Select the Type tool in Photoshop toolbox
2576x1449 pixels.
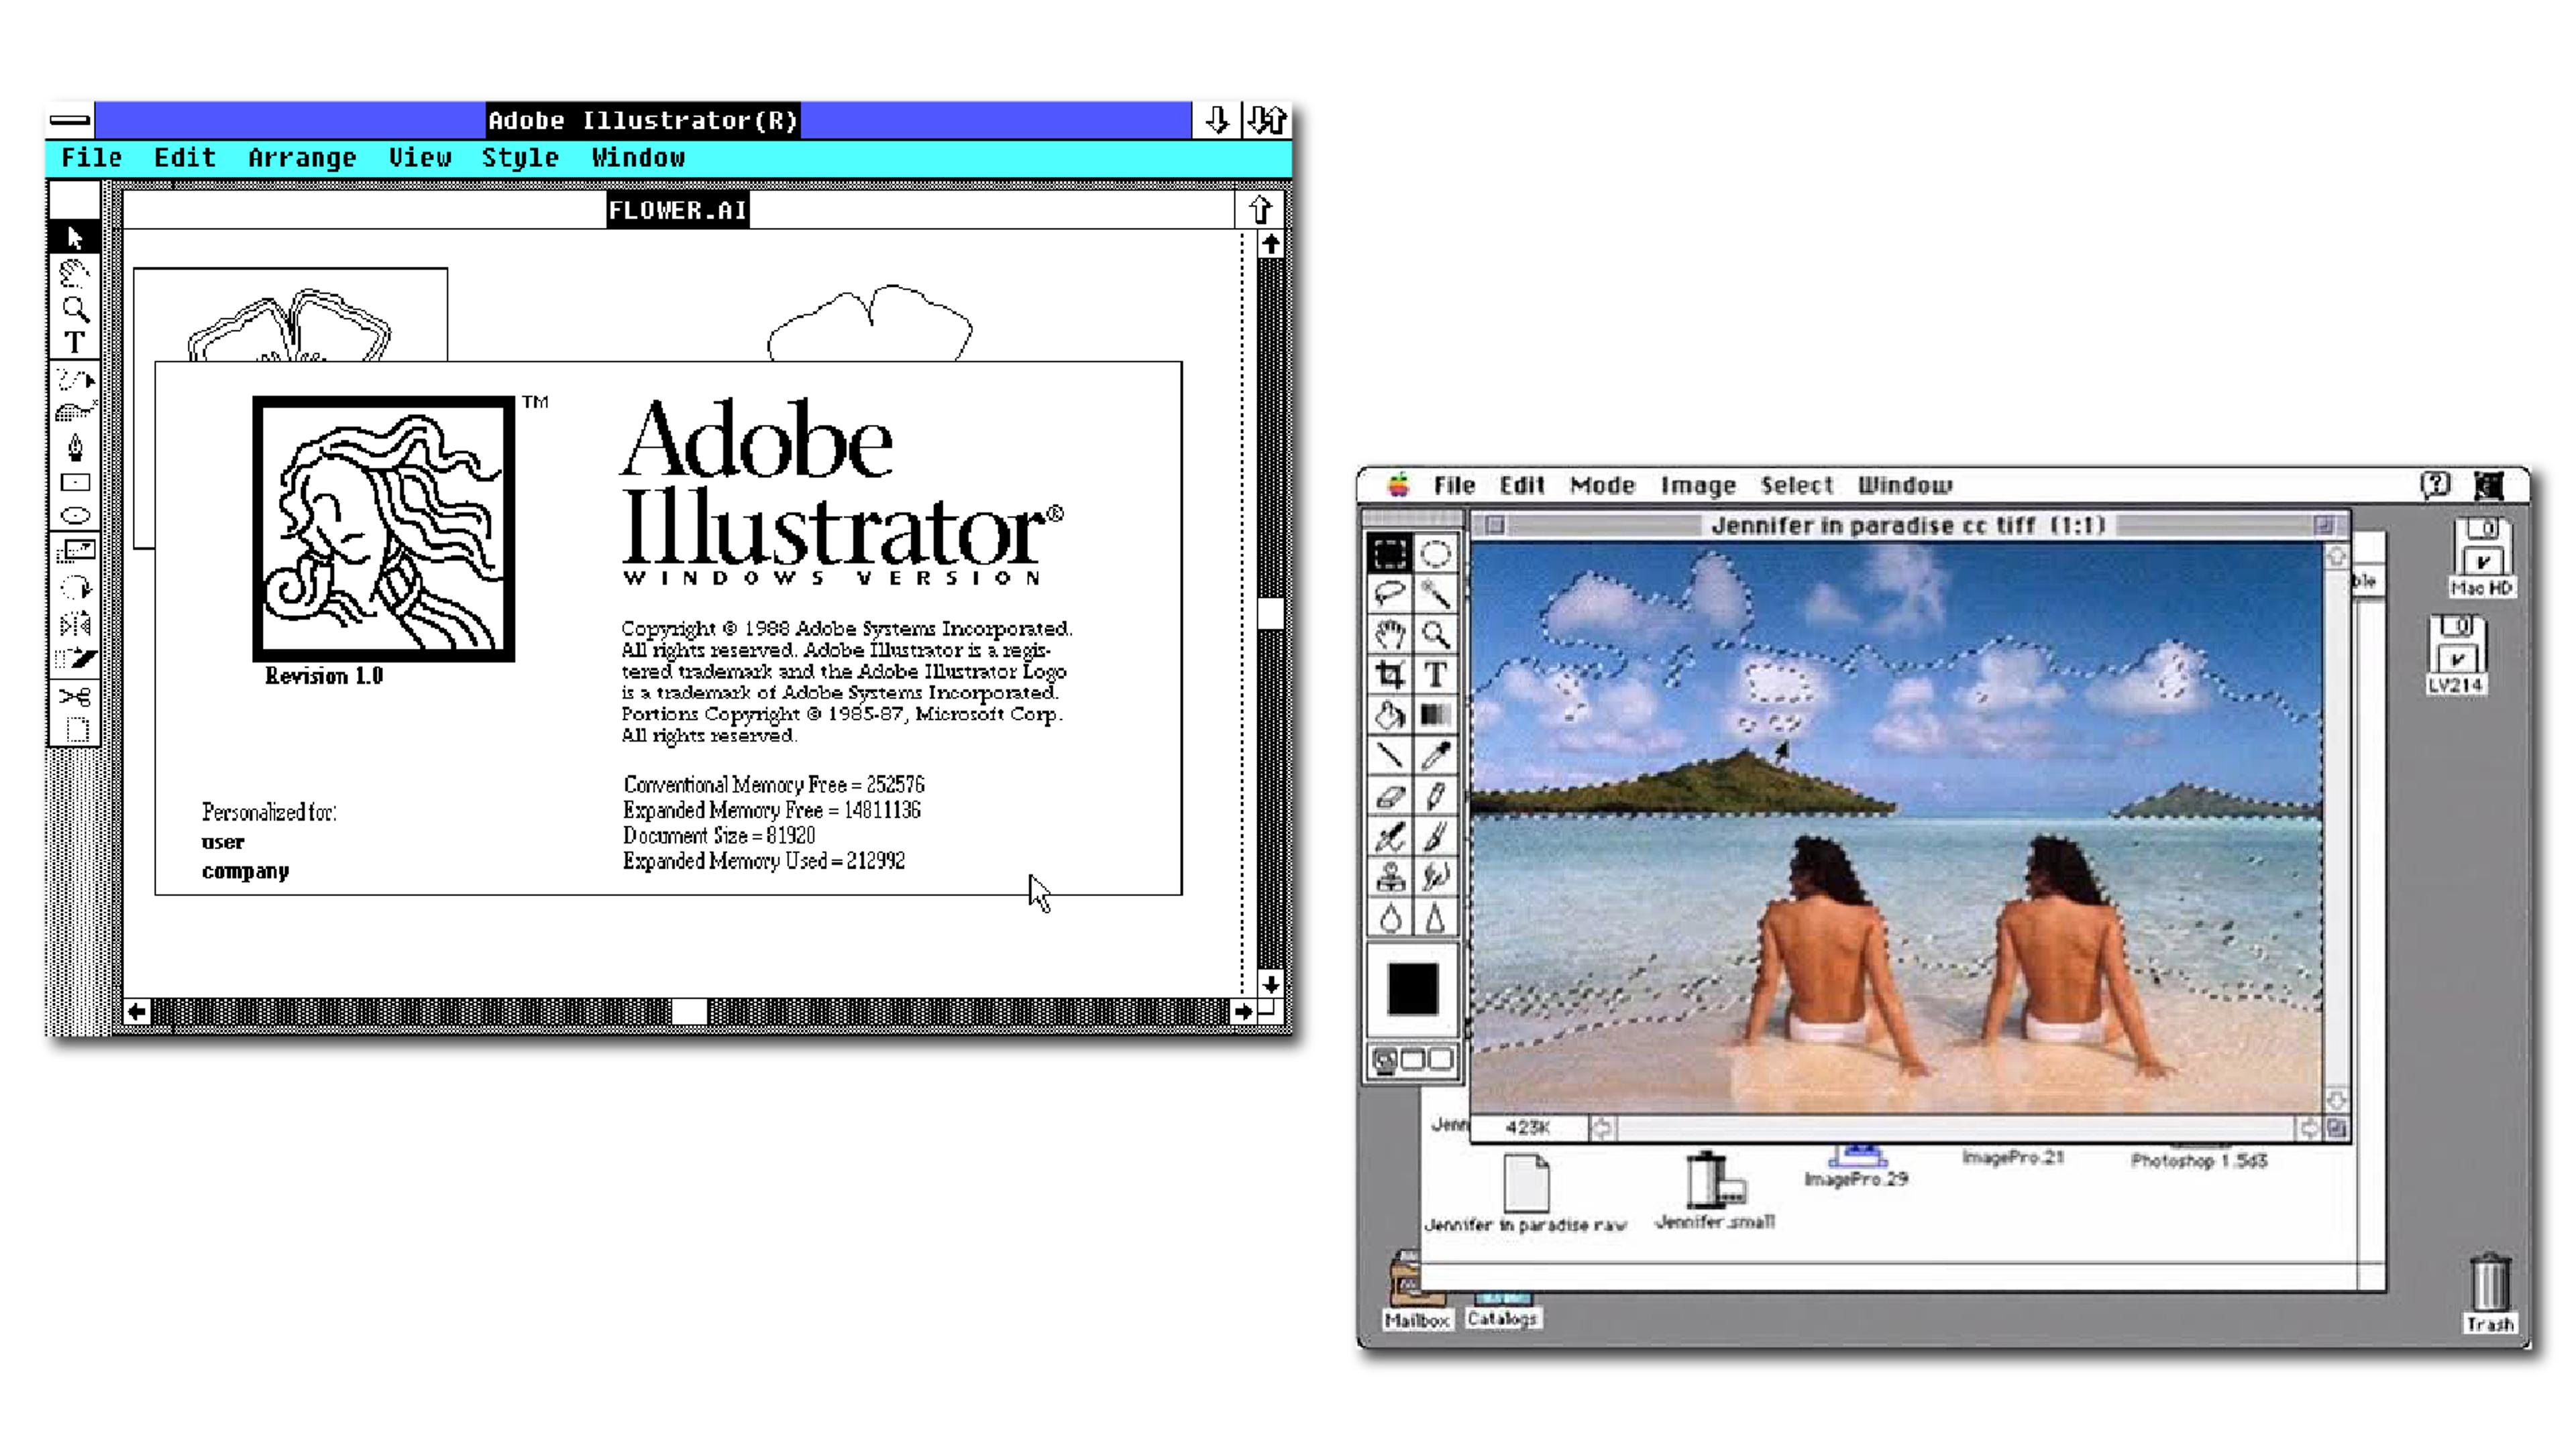(x=1435, y=675)
